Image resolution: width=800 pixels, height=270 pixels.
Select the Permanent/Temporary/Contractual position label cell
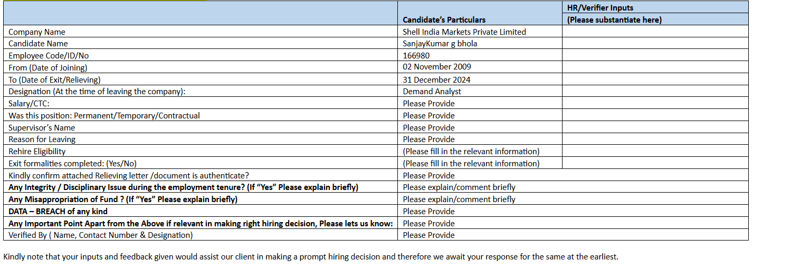pyautogui.click(x=104, y=116)
